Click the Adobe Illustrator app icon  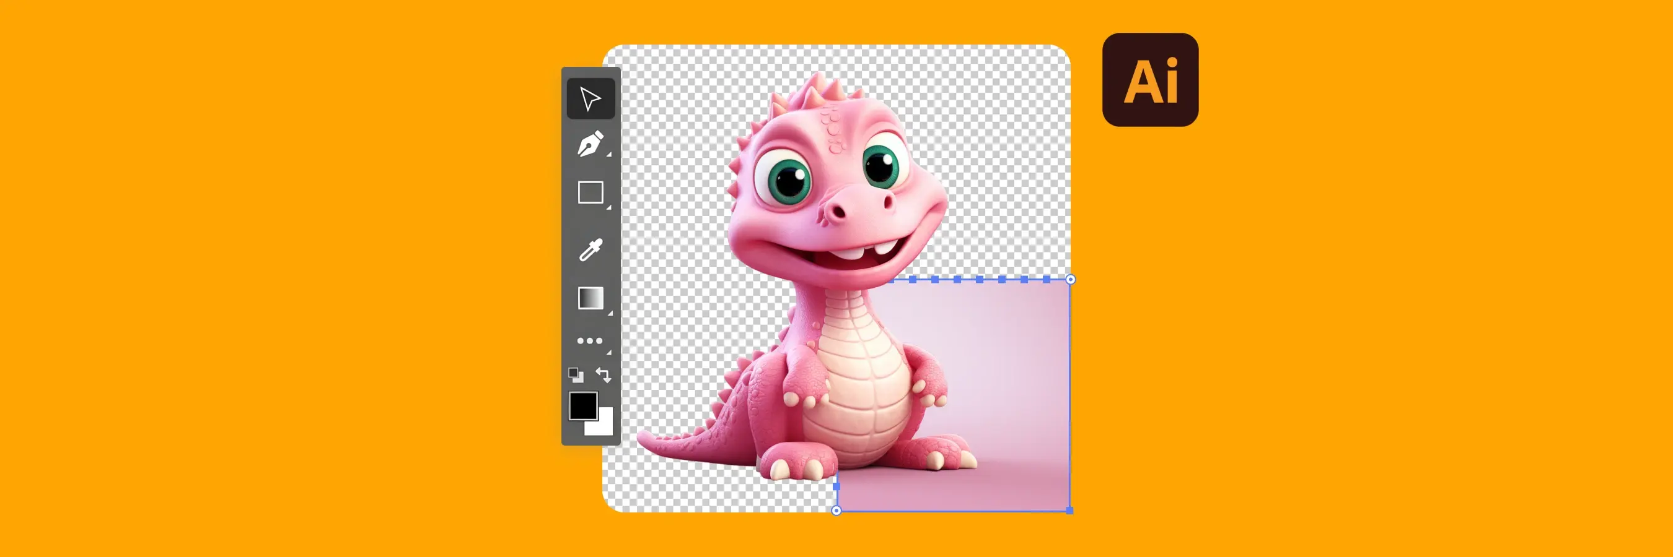[1151, 80]
